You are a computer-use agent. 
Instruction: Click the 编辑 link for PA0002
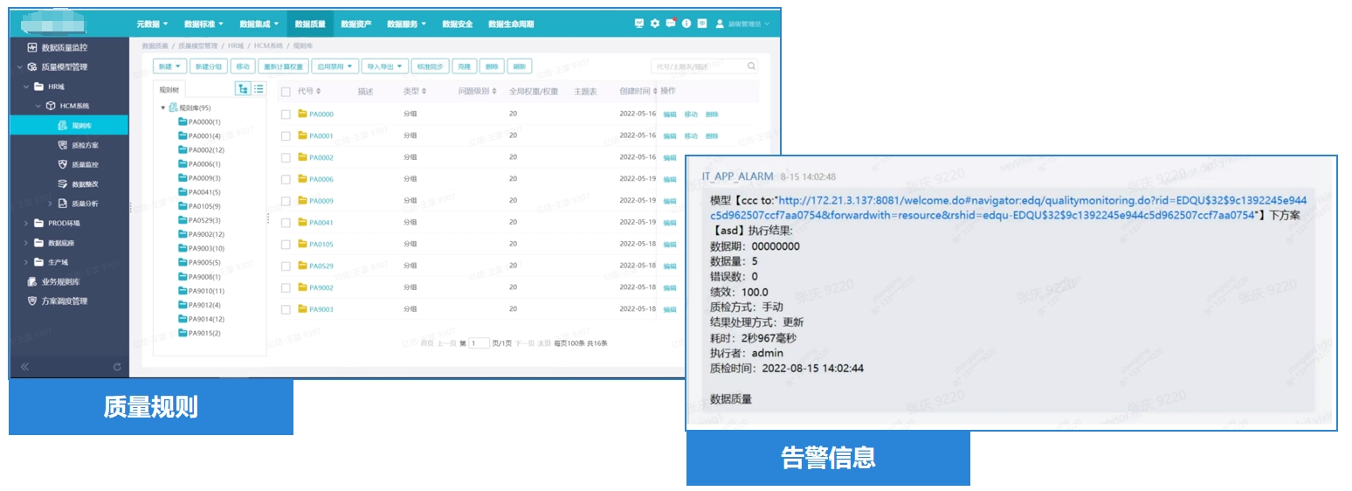click(x=670, y=158)
